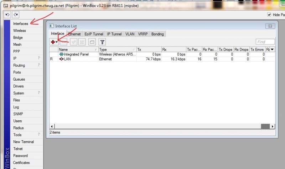Open the Log menu item
The image size is (285, 169).
pos(16,107)
